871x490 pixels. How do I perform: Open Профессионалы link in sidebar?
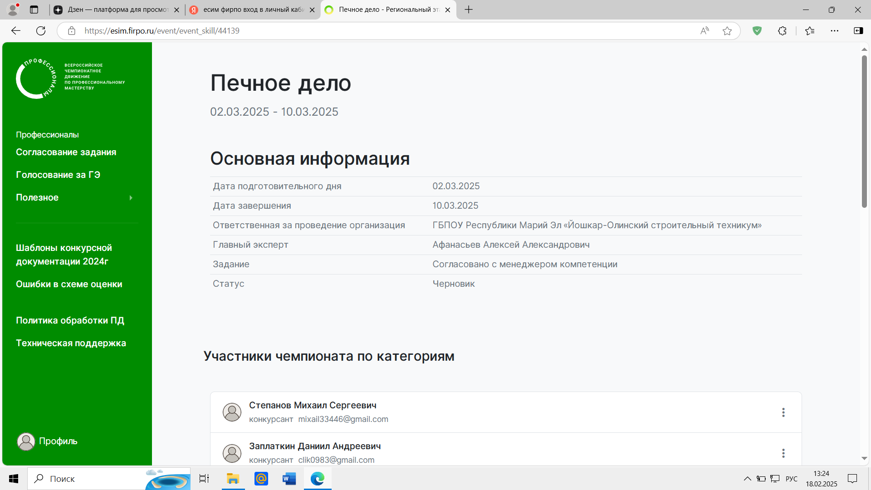47,134
